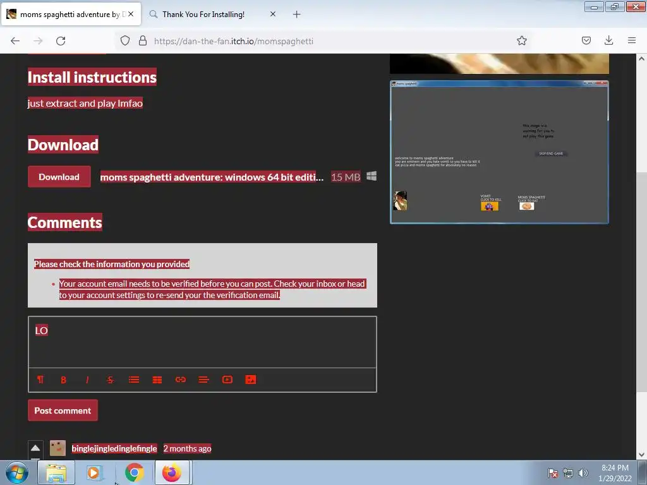Insert a table in comment editor

tap(157, 380)
